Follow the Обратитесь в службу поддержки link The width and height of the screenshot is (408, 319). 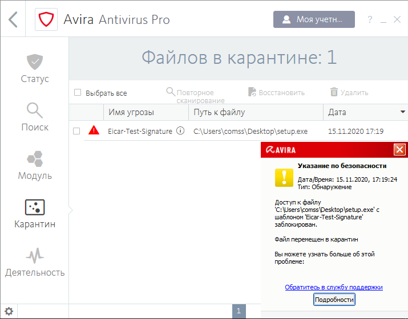click(334, 287)
